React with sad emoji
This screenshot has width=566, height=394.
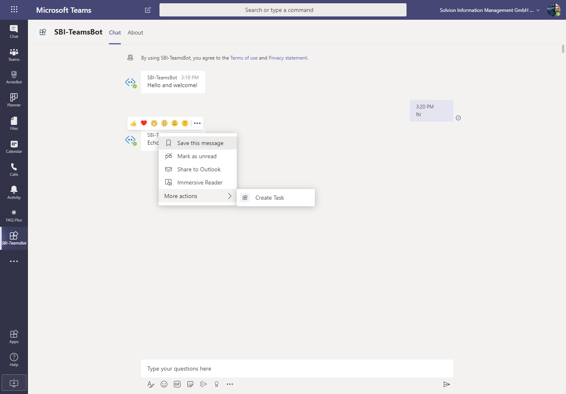click(x=175, y=123)
